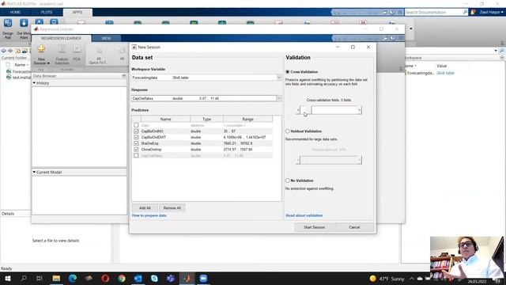Click Cancel button in New Session dialog
The image size is (506, 285).
pyautogui.click(x=354, y=227)
